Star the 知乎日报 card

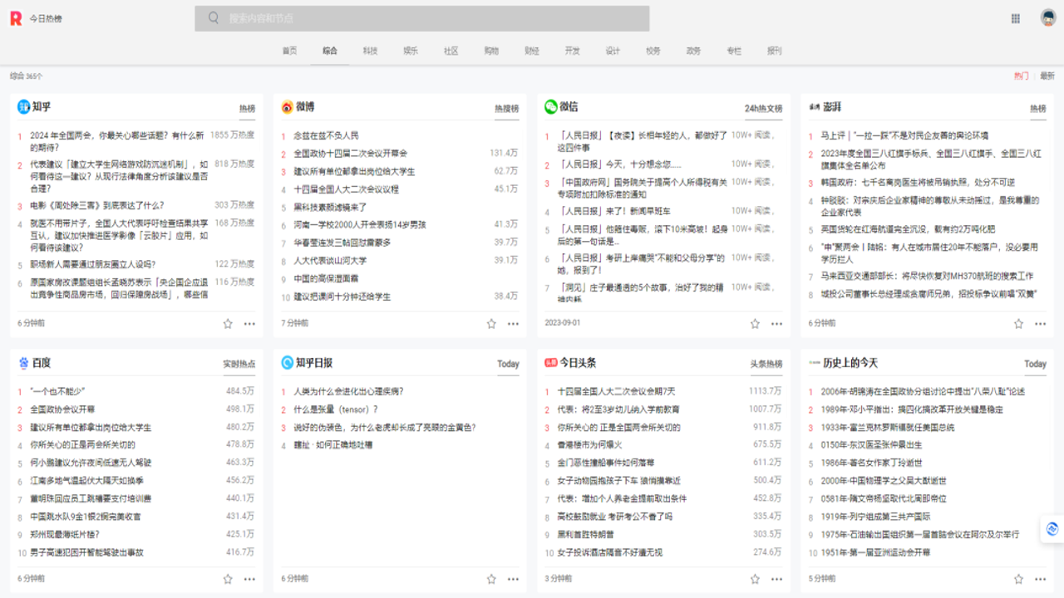[491, 579]
